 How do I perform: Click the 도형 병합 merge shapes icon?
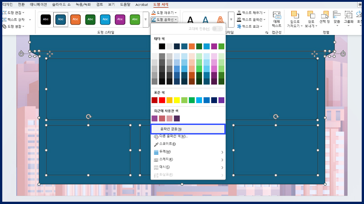click(x=5, y=26)
